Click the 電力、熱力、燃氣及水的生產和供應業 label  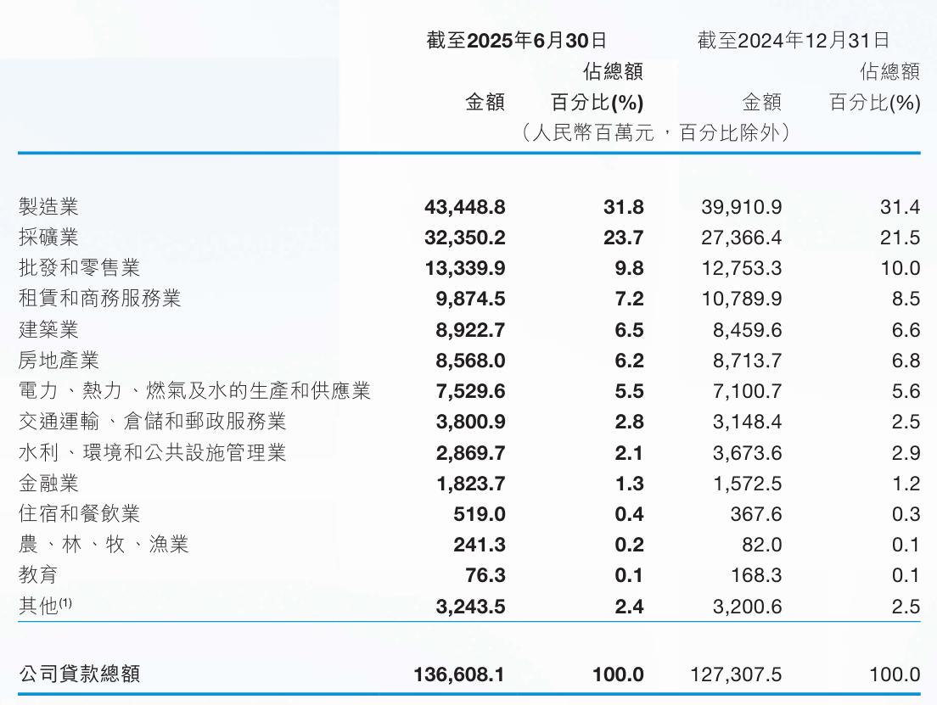click(x=194, y=391)
